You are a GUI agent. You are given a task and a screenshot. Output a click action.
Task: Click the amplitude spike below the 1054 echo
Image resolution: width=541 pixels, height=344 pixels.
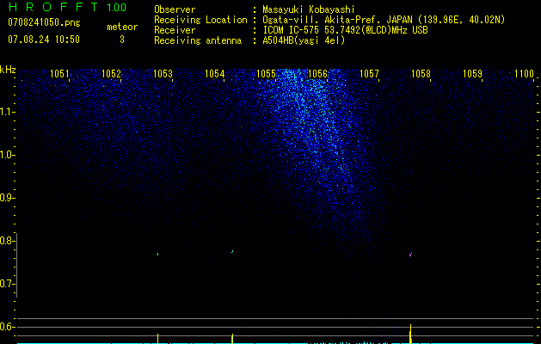pos(232,339)
